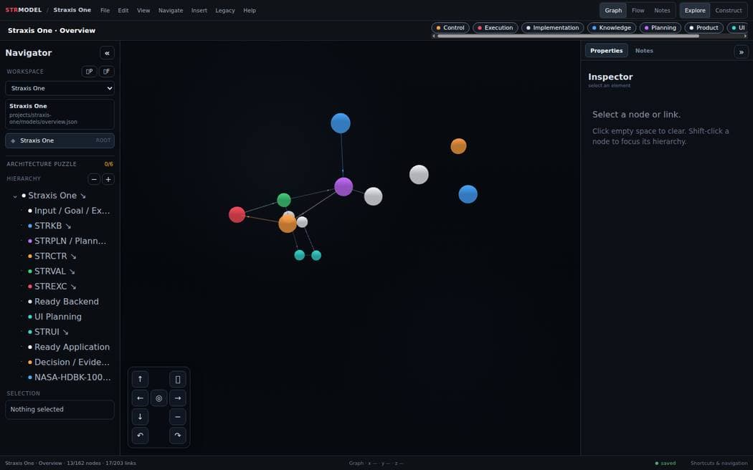This screenshot has height=470, width=753.
Task: Select STRPLN / Planning hierarchy item
Action: [70, 241]
